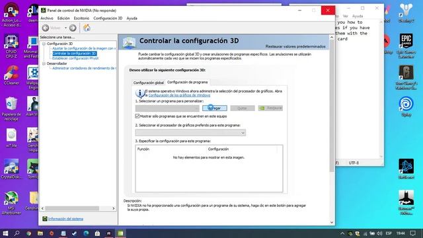Open Epic Games Launcher desktop icon

pyautogui.click(x=406, y=46)
